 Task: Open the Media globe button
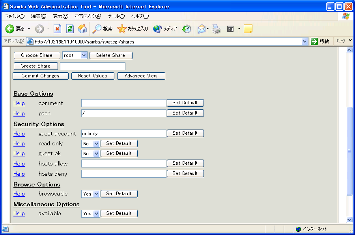pos(165,29)
